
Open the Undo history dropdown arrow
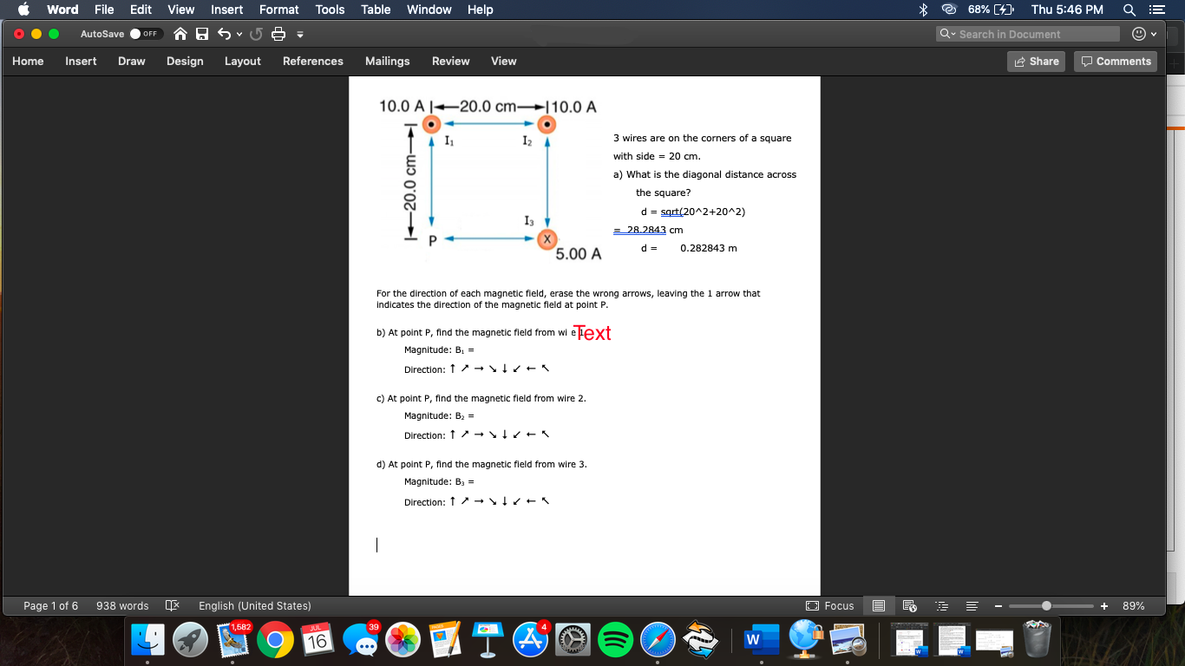tap(239, 35)
